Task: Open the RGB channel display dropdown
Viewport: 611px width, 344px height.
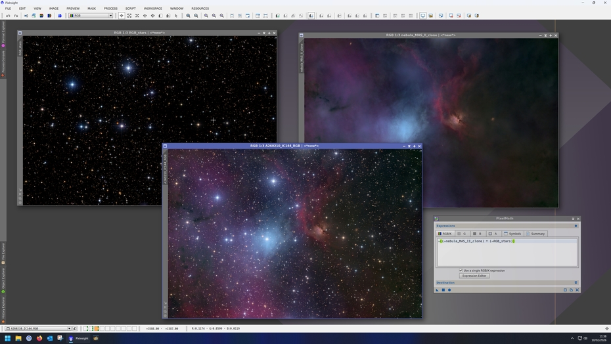Action: 91,16
